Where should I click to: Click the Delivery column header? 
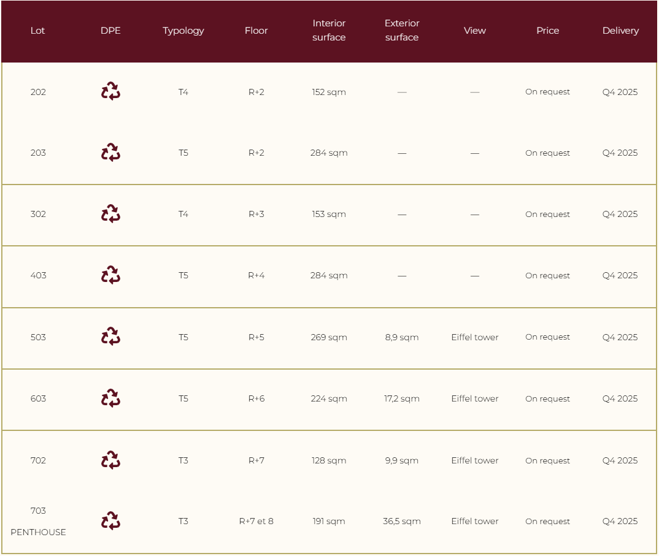coord(620,31)
